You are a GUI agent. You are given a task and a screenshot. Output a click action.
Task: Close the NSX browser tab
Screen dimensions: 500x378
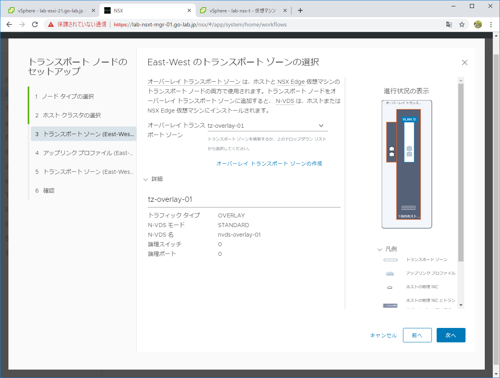188,10
